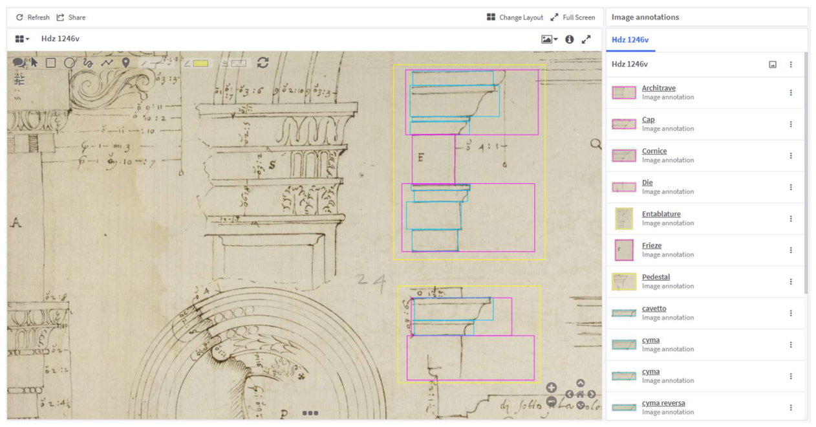
Task: Click the Cap thumbnail
Action: tap(624, 124)
